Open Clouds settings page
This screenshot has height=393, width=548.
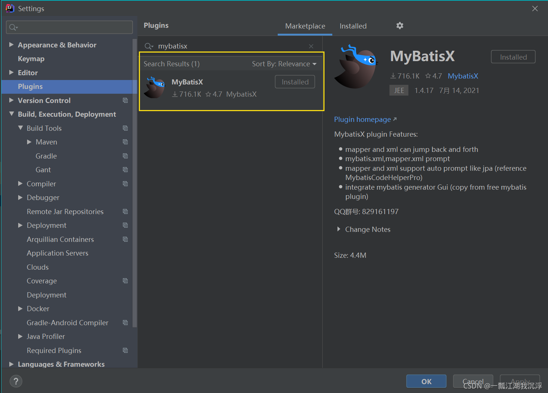point(37,267)
